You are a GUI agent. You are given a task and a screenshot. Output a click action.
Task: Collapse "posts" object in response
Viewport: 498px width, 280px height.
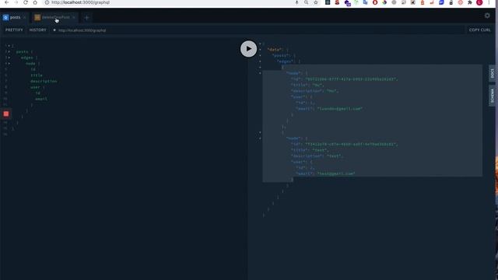[x=260, y=55]
